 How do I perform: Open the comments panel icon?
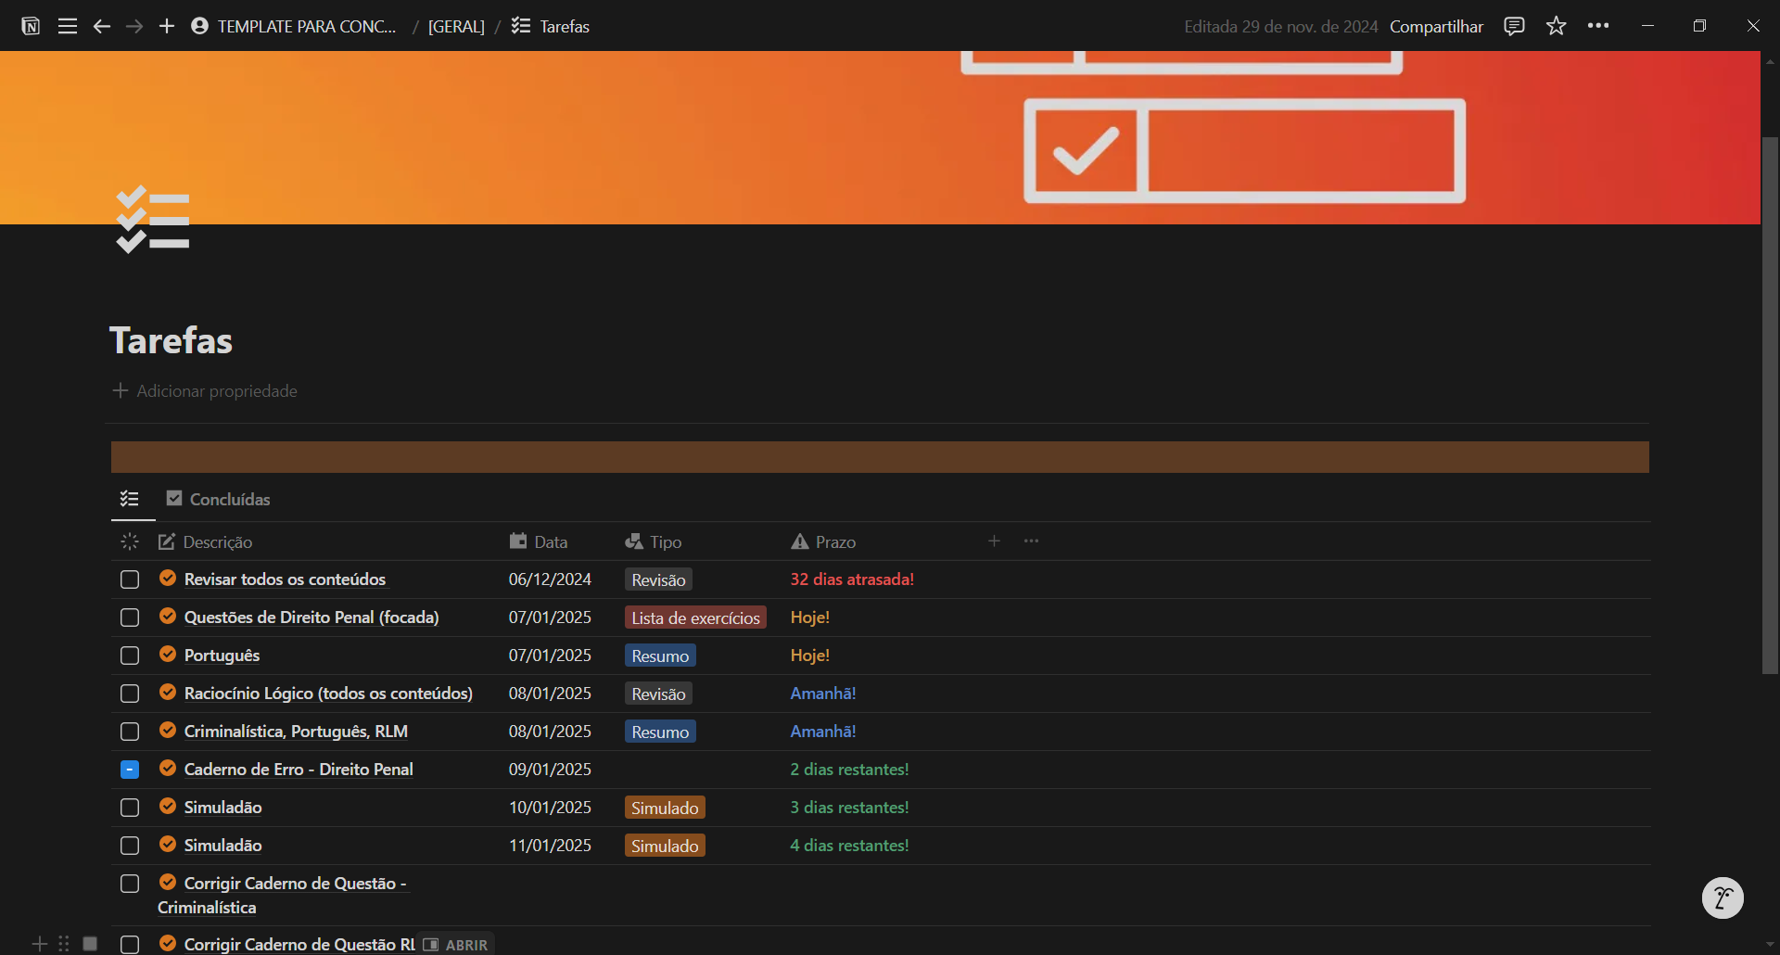coord(1514,26)
